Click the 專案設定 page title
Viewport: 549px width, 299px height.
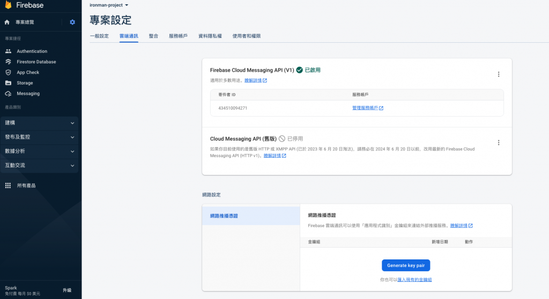tap(110, 20)
